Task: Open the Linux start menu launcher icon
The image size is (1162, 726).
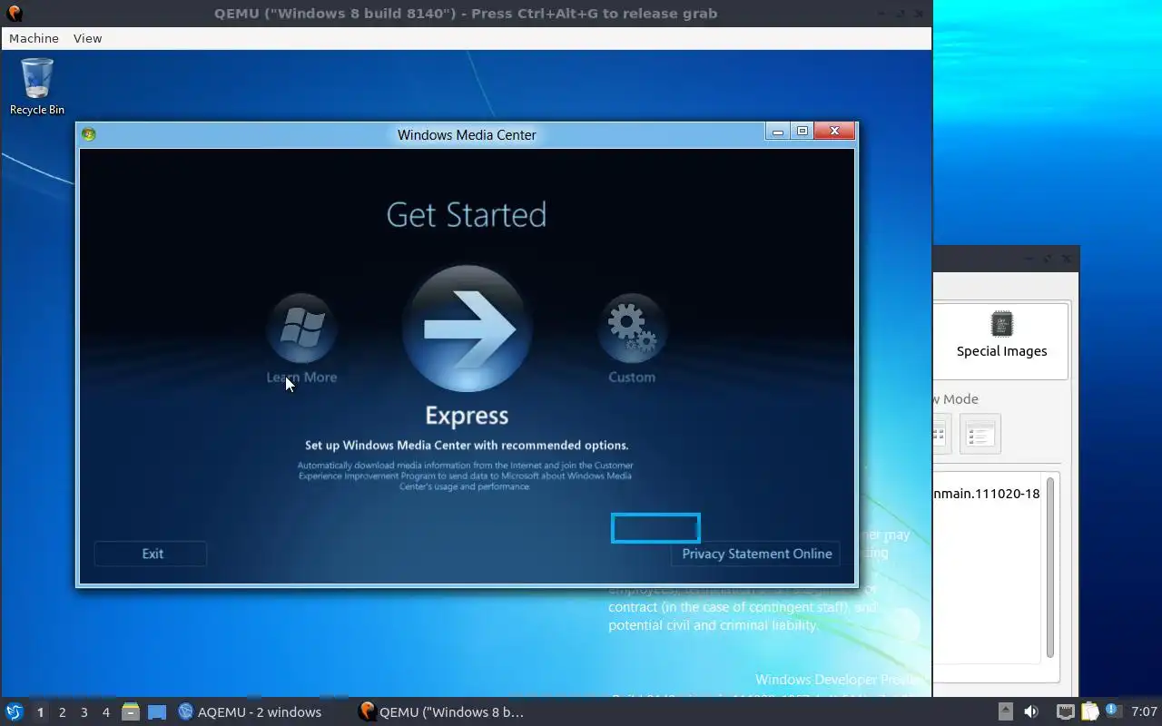Action: [14, 712]
